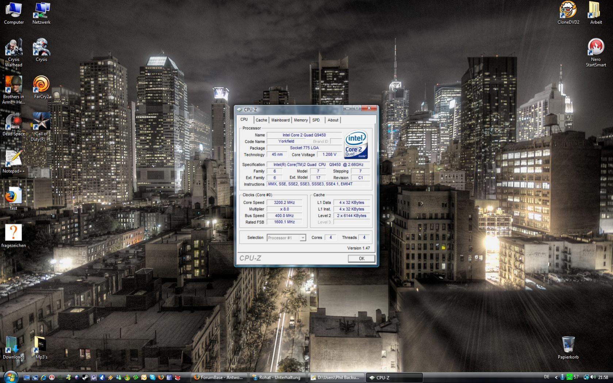Click the Bus Speed value '400.0 MHz'

(284, 216)
